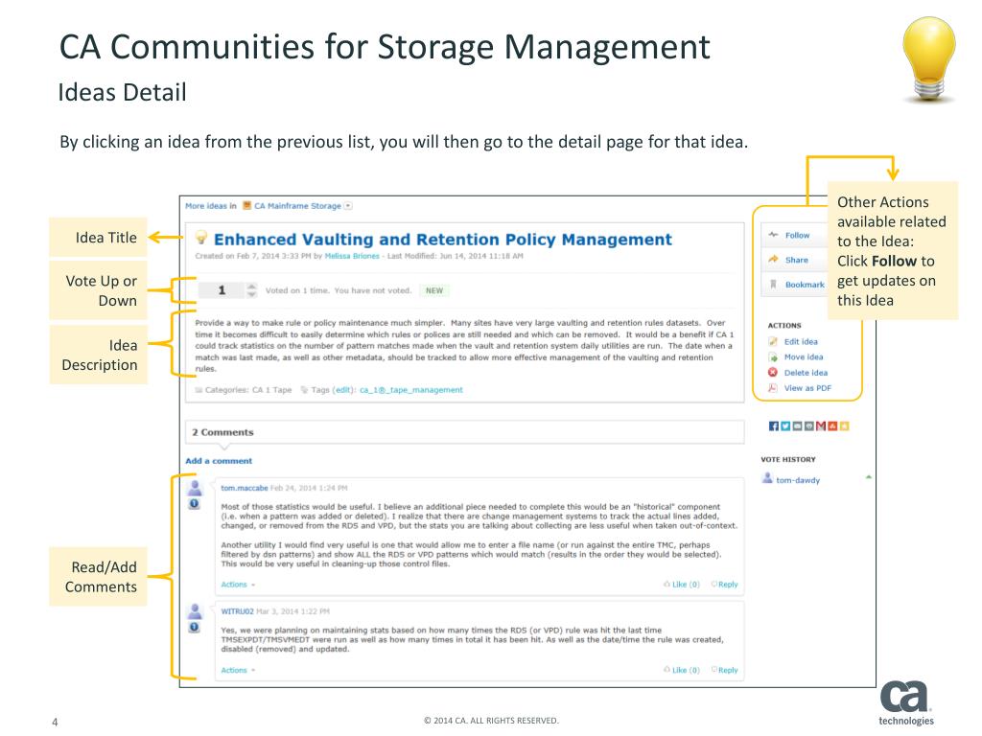Expand Actions menu under tom.maccabe's comment
The width and height of the screenshot is (982, 736).
pos(238,585)
